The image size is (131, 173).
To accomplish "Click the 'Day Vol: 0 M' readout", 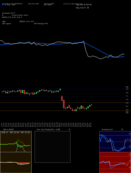I will point(82,8).
